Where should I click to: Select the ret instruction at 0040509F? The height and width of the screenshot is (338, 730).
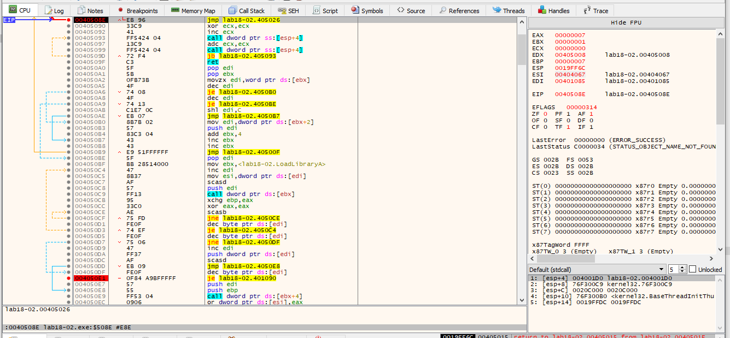pos(213,62)
